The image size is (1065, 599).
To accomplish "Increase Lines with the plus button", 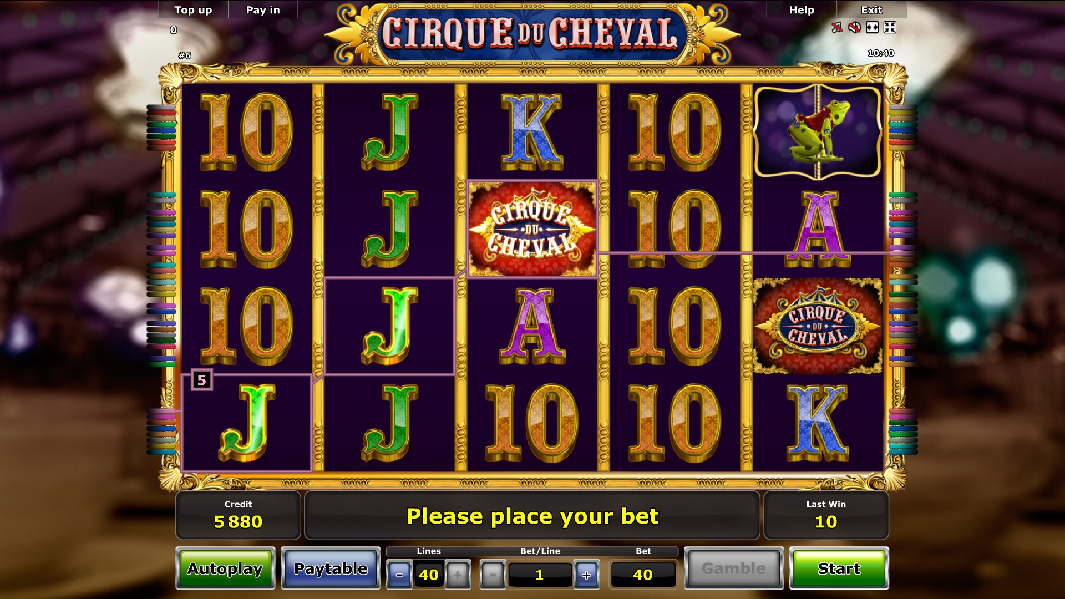I will (458, 575).
